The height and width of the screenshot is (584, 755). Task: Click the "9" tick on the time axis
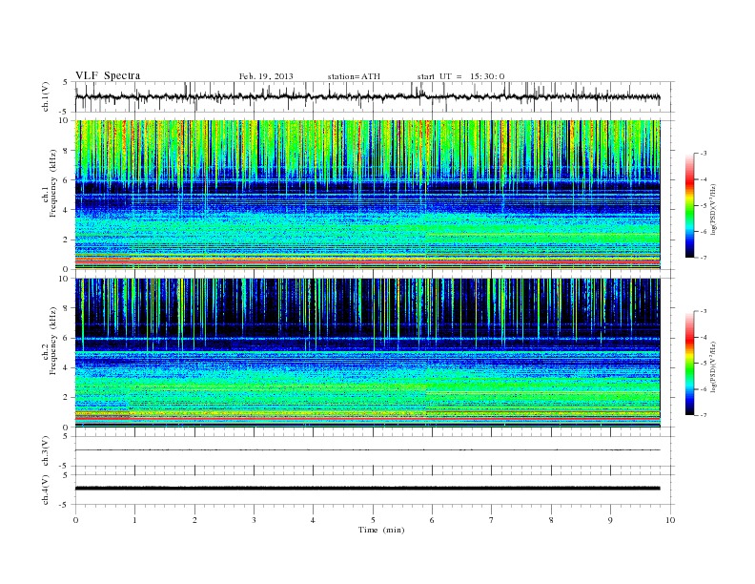pyautogui.click(x=610, y=520)
